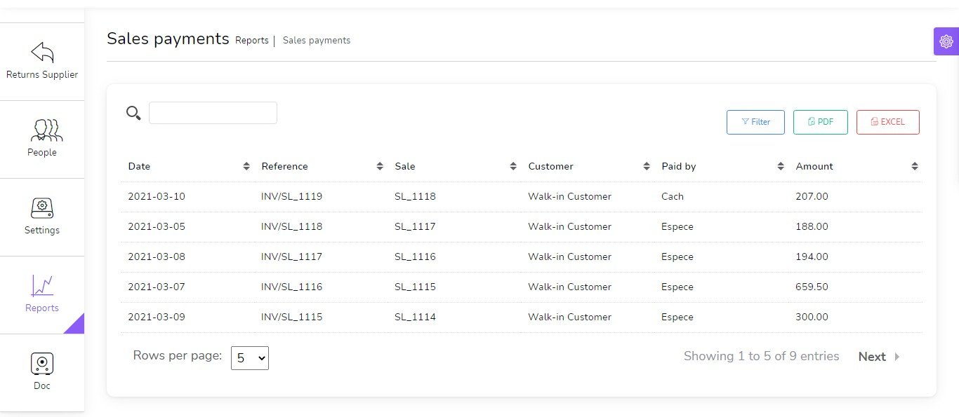Click the magnifying glass search icon

coord(133,113)
